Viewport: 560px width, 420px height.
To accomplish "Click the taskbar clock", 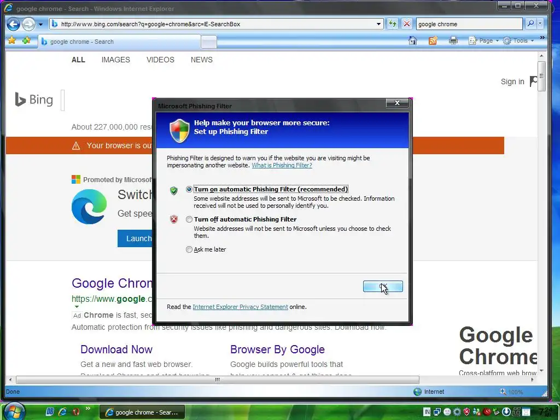I will click(545, 412).
